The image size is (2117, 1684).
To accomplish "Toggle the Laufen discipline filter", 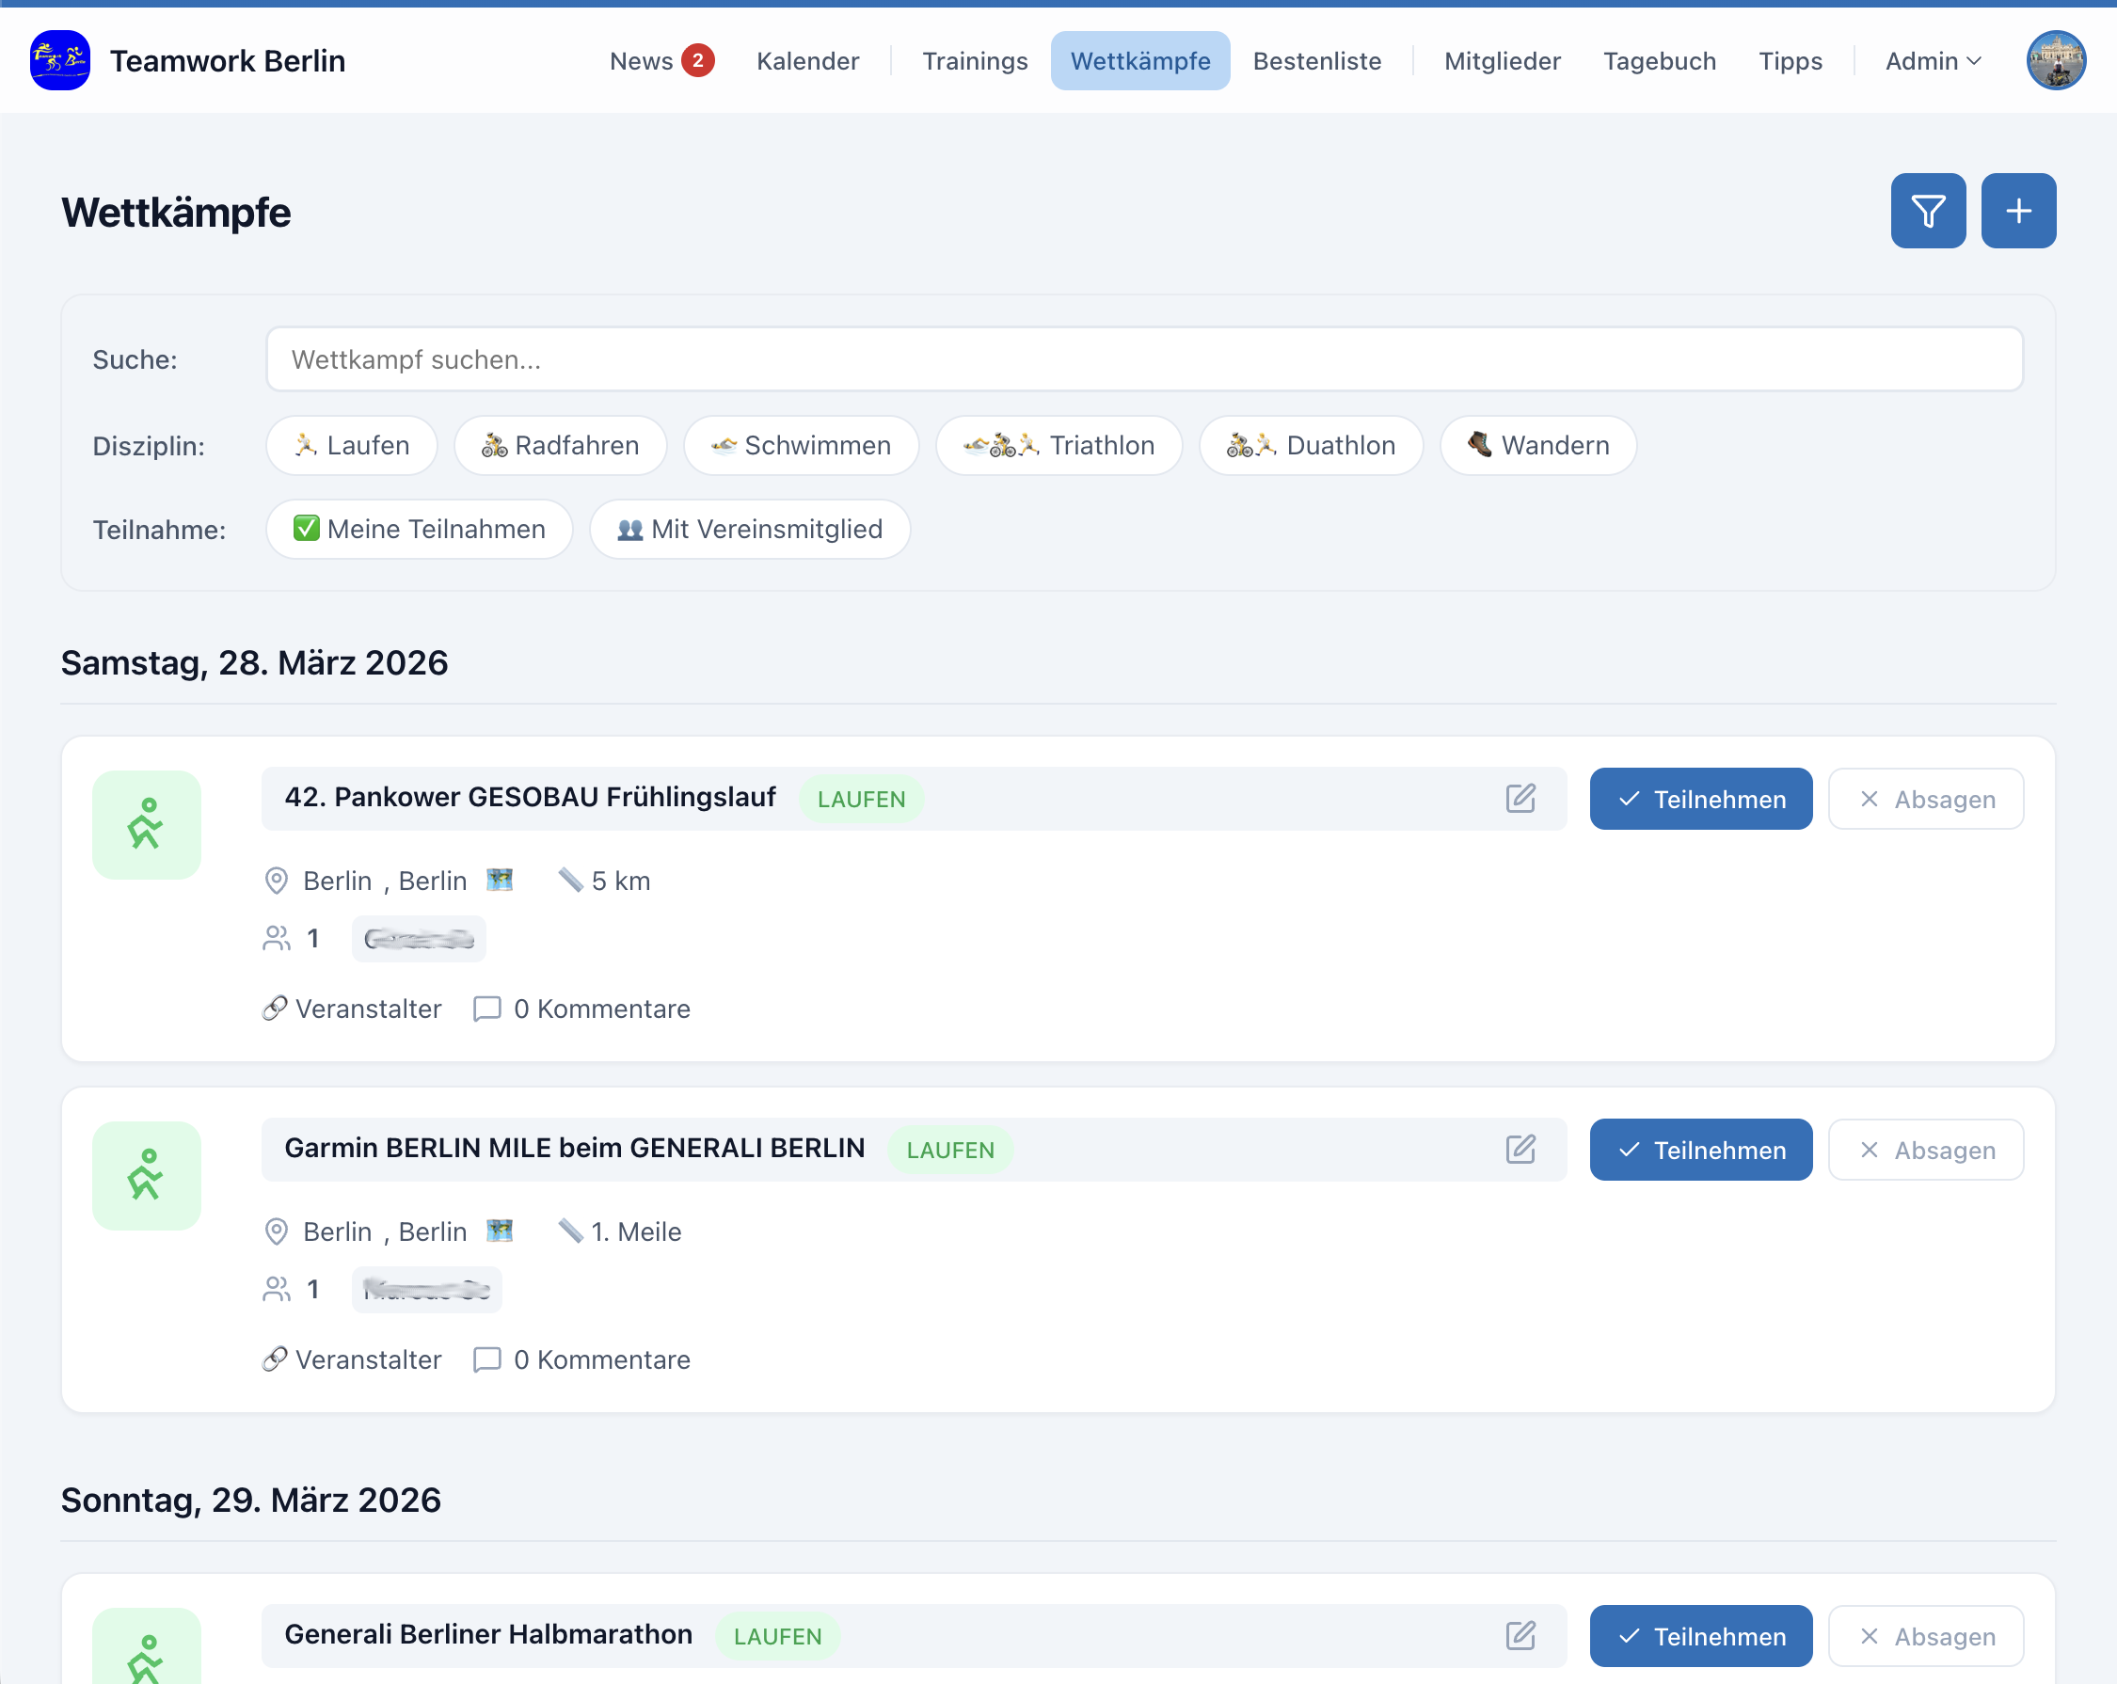I will point(352,446).
